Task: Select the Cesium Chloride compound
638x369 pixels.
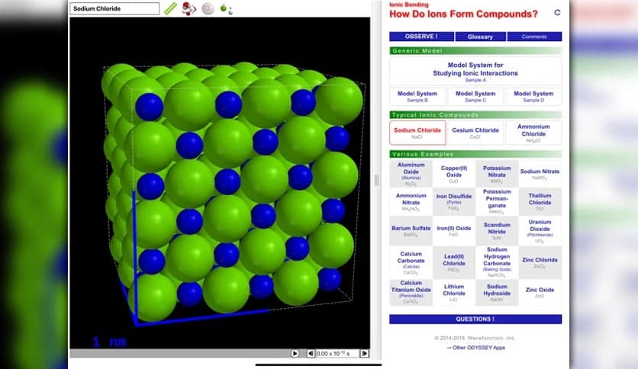Action: click(475, 133)
